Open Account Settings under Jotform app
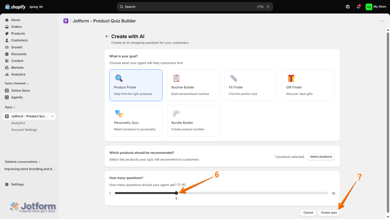390x219 pixels. 24,130
